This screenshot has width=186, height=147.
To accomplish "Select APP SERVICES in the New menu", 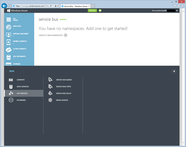I will coord(22,93).
